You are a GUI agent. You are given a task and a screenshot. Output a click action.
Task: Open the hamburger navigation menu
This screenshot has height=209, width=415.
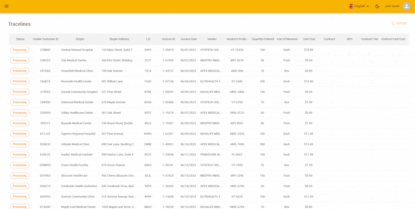click(6, 6)
